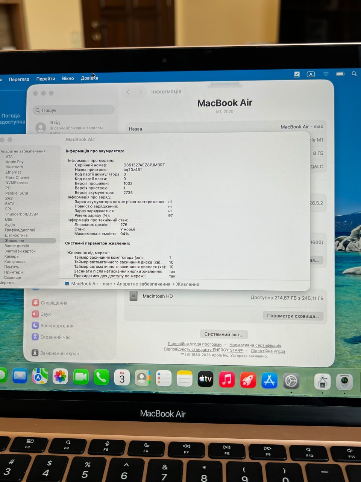Select Діагностика in hardware list

pos(16,235)
